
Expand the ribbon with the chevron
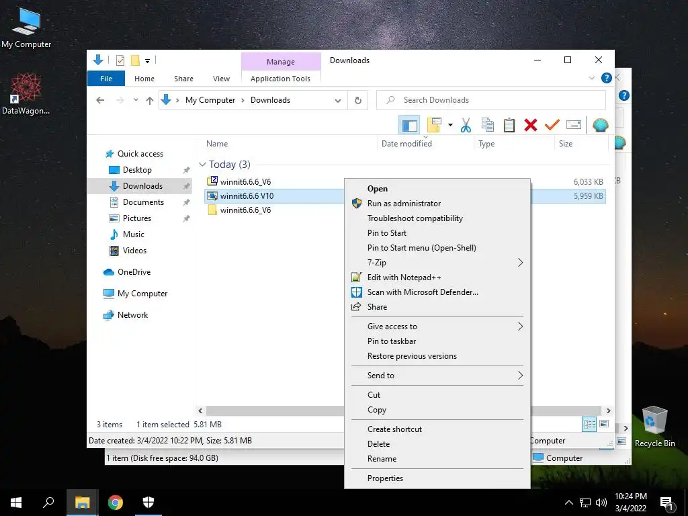point(591,78)
